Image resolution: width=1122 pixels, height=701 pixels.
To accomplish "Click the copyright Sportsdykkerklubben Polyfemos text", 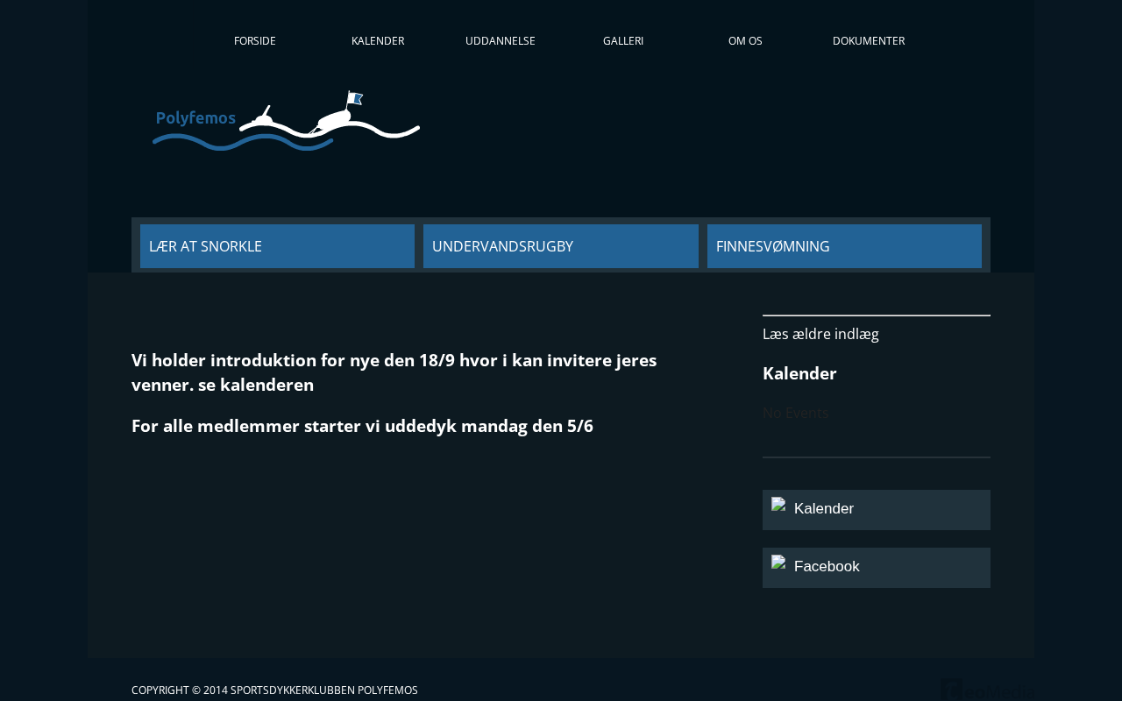I will coord(274,690).
